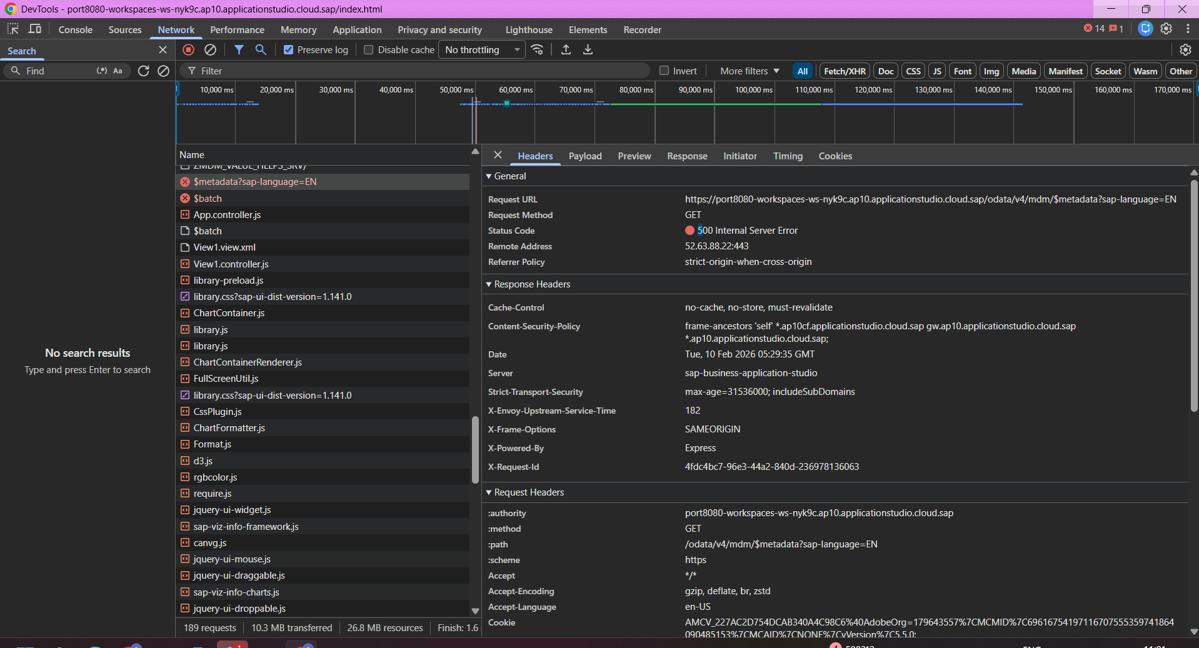Filter requests by Fetch/XHR

tap(845, 71)
